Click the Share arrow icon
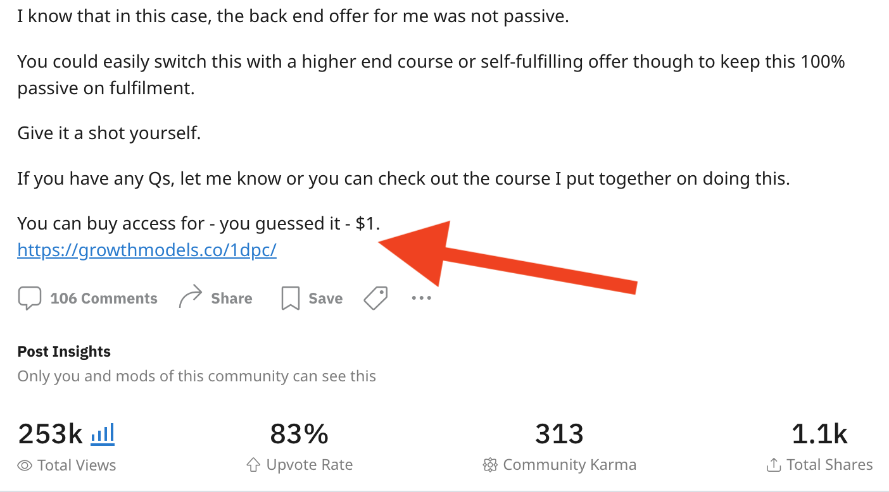The image size is (889, 492). tap(190, 297)
